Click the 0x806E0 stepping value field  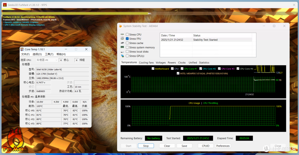(x=43, y=91)
